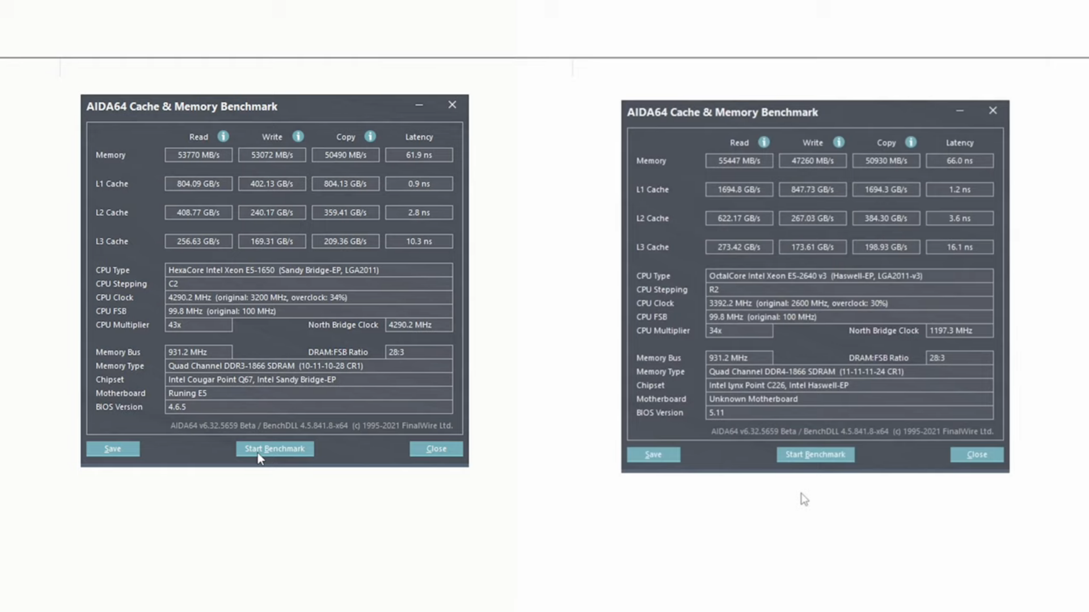Save results in the right benchmark window
The image size is (1089, 612).
(x=653, y=454)
